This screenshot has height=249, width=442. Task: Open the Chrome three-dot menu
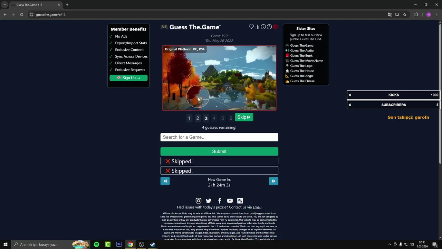coord(437,15)
